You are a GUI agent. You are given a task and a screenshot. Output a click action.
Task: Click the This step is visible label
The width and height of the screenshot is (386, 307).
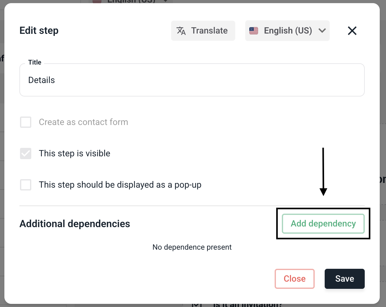[74, 153]
